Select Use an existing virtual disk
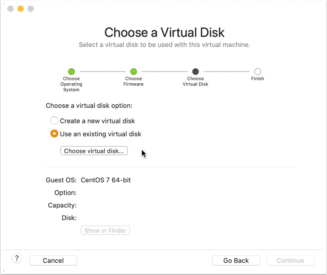 [x=54, y=134]
